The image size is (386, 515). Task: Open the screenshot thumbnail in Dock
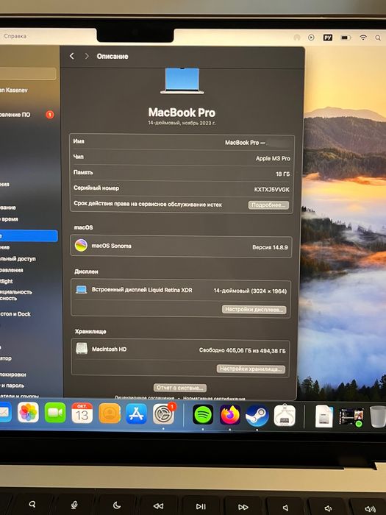coord(351,417)
